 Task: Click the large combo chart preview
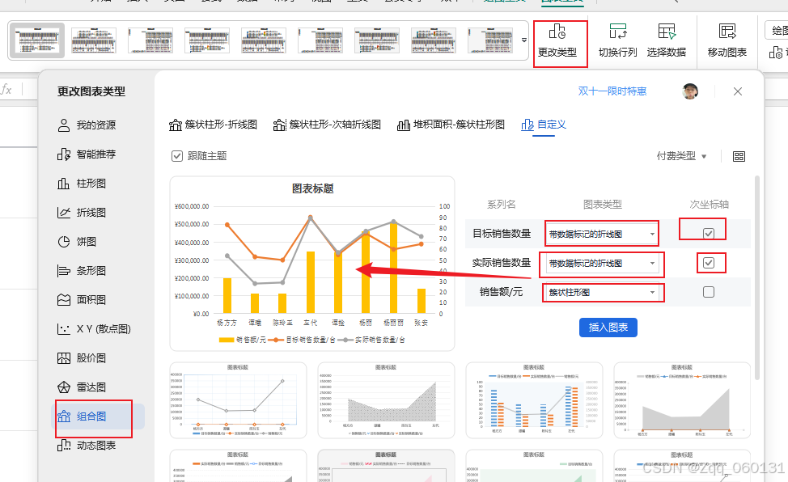(312, 264)
